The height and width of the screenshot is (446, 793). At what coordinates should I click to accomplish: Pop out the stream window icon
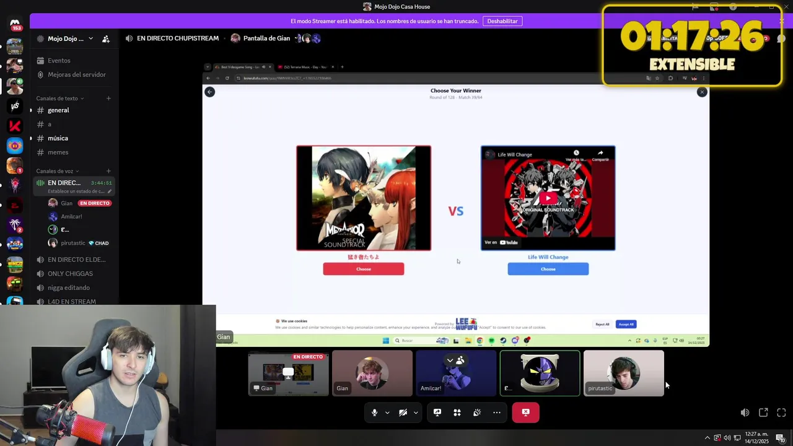[x=763, y=413]
